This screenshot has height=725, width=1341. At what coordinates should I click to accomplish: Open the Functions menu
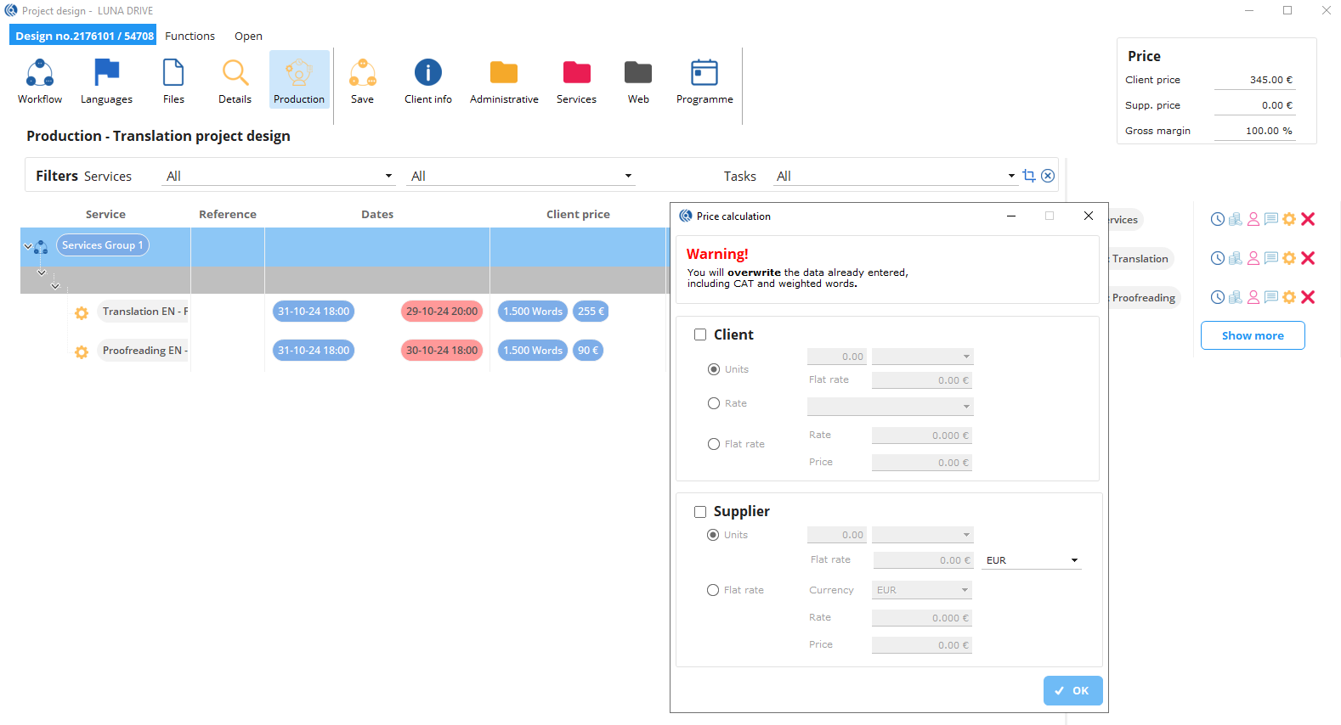coord(190,36)
